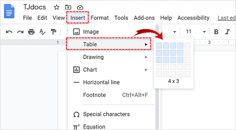Click the 4 x 3 size label
This screenshot has width=236, height=130.
(173, 81)
